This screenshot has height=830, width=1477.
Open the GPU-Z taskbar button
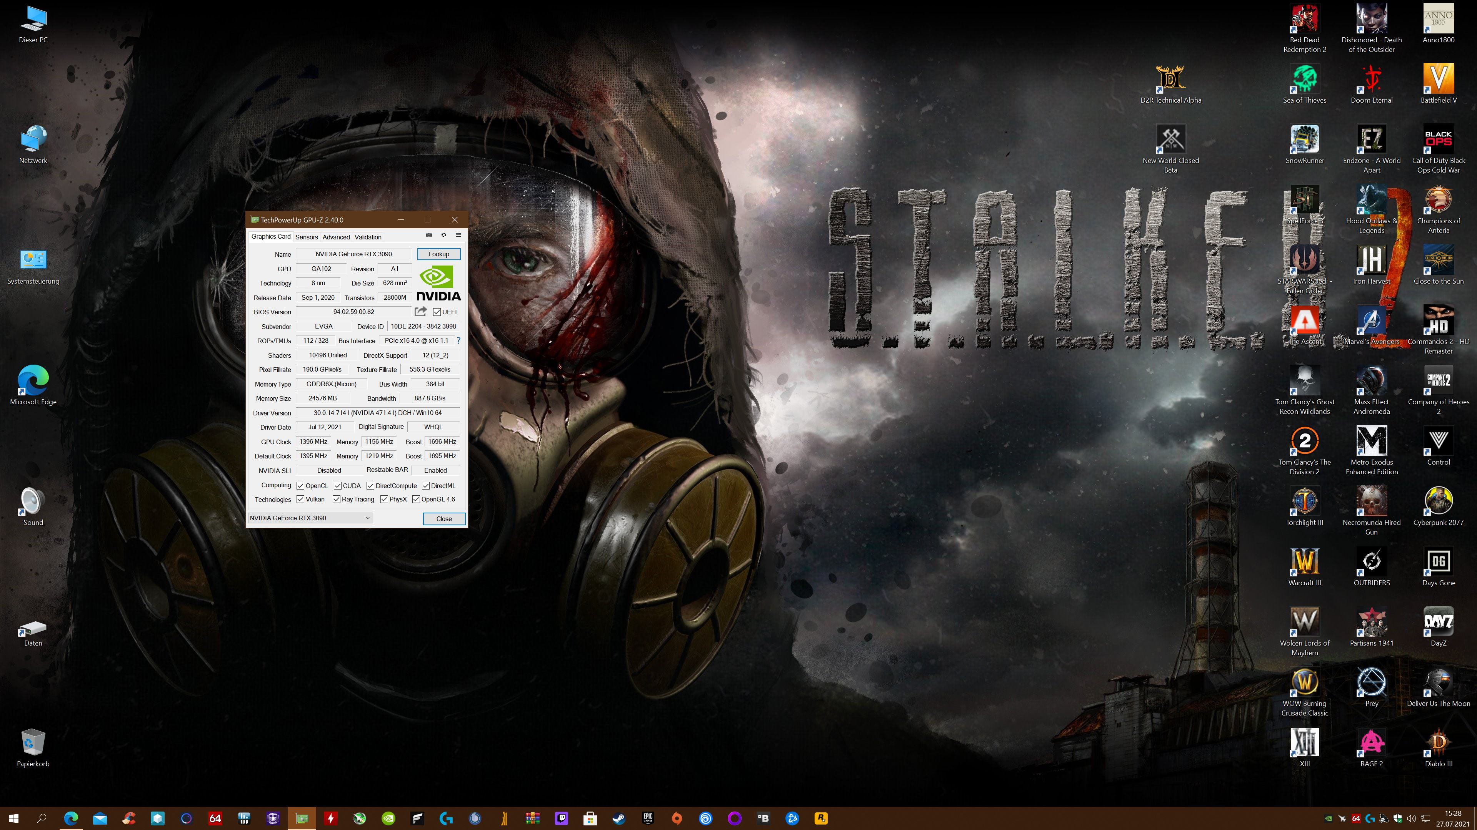pyautogui.click(x=302, y=818)
